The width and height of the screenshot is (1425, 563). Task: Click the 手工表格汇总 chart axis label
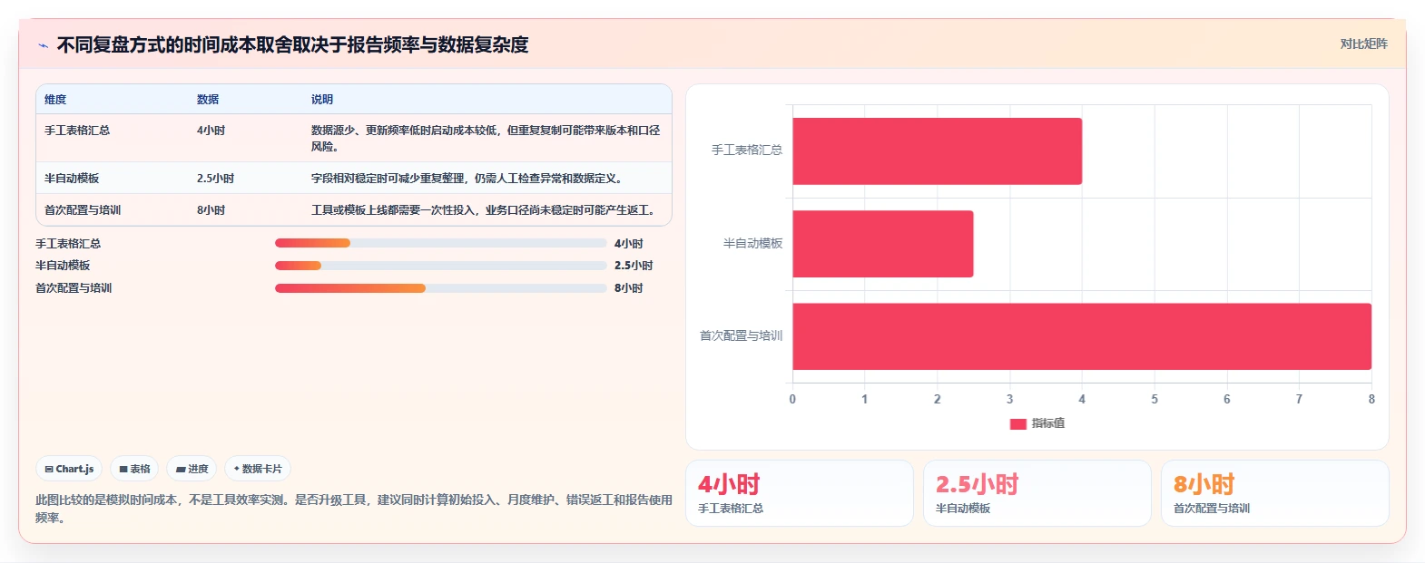747,150
